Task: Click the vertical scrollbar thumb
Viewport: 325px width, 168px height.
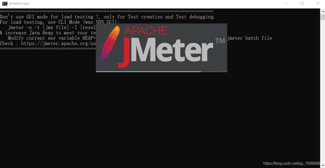Action: tap(323, 17)
